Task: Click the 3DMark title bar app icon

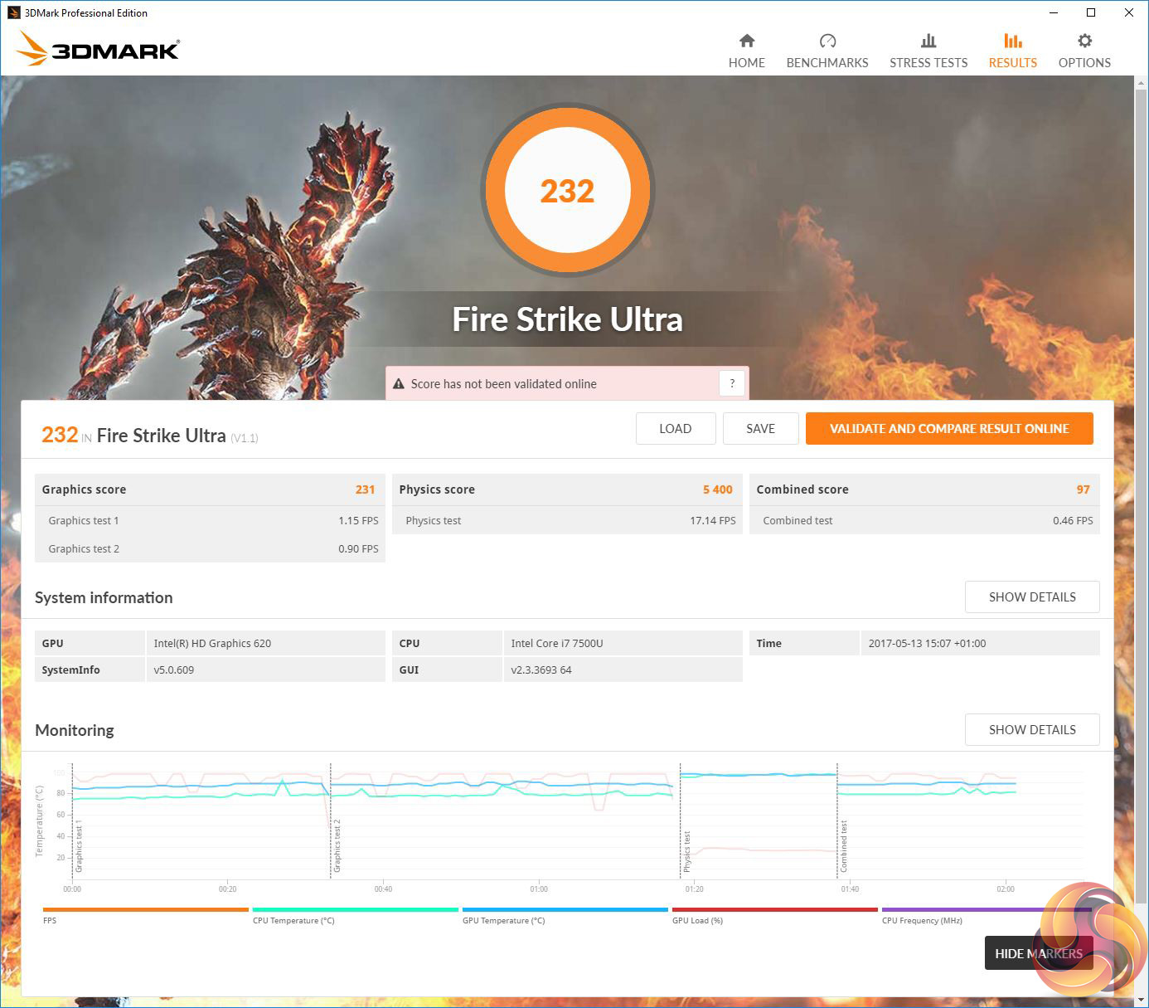Action: click(13, 12)
